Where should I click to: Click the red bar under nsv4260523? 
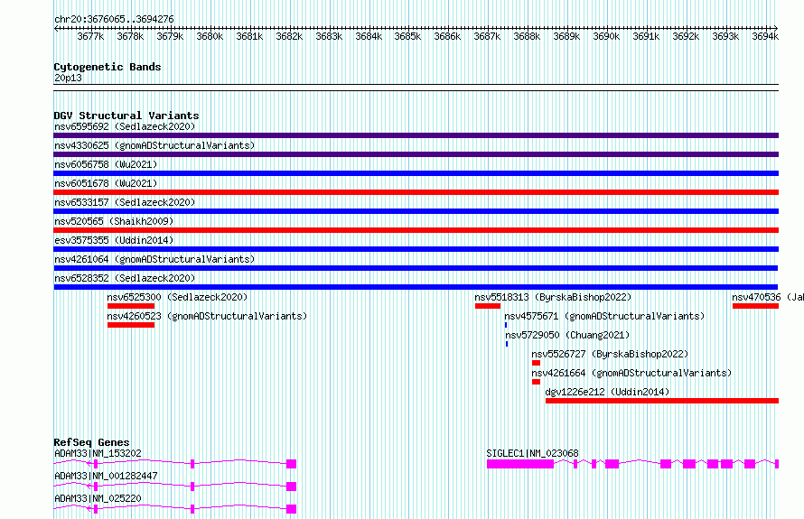(131, 325)
